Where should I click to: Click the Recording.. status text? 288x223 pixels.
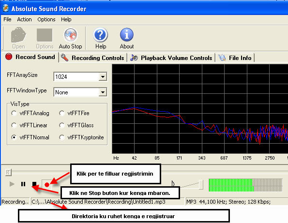coord(15,202)
